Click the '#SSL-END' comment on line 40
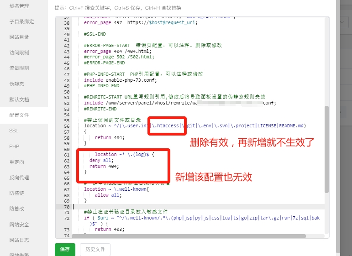Image resolution: width=352 pixels, height=256 pixels. click(95, 34)
